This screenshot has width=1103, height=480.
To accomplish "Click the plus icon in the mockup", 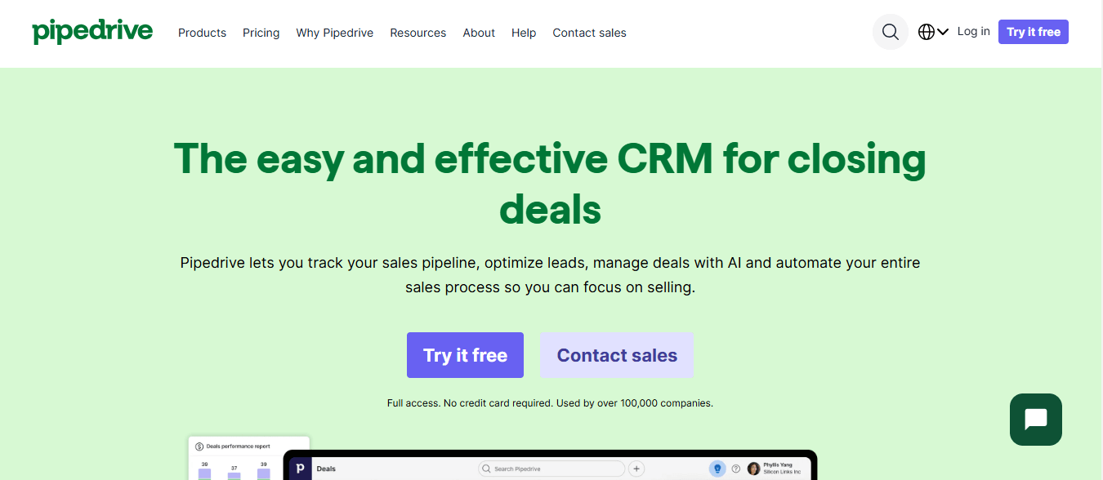I will (x=636, y=469).
